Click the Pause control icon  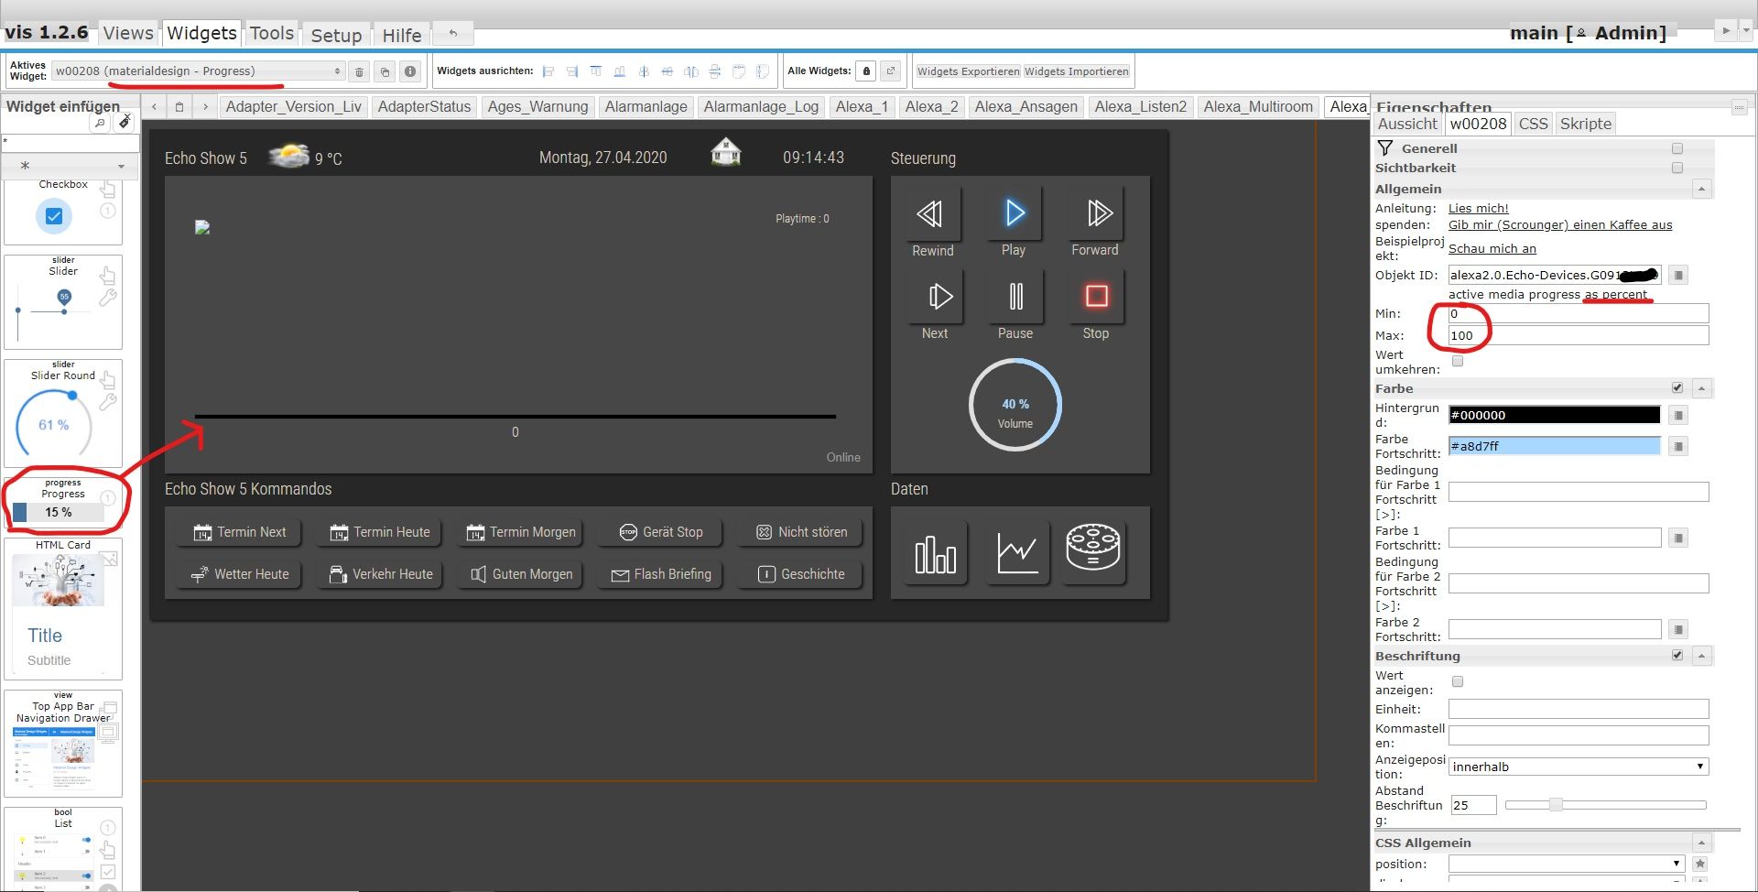[1015, 297]
